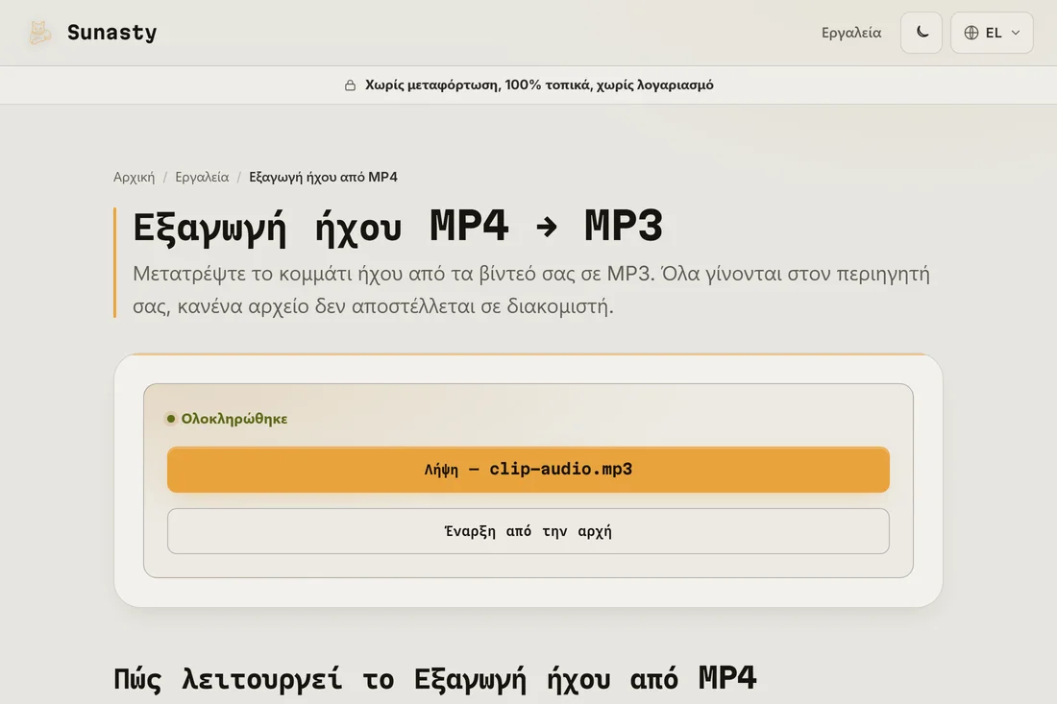
Task: Toggle dark mode with the moon icon
Action: tap(921, 33)
